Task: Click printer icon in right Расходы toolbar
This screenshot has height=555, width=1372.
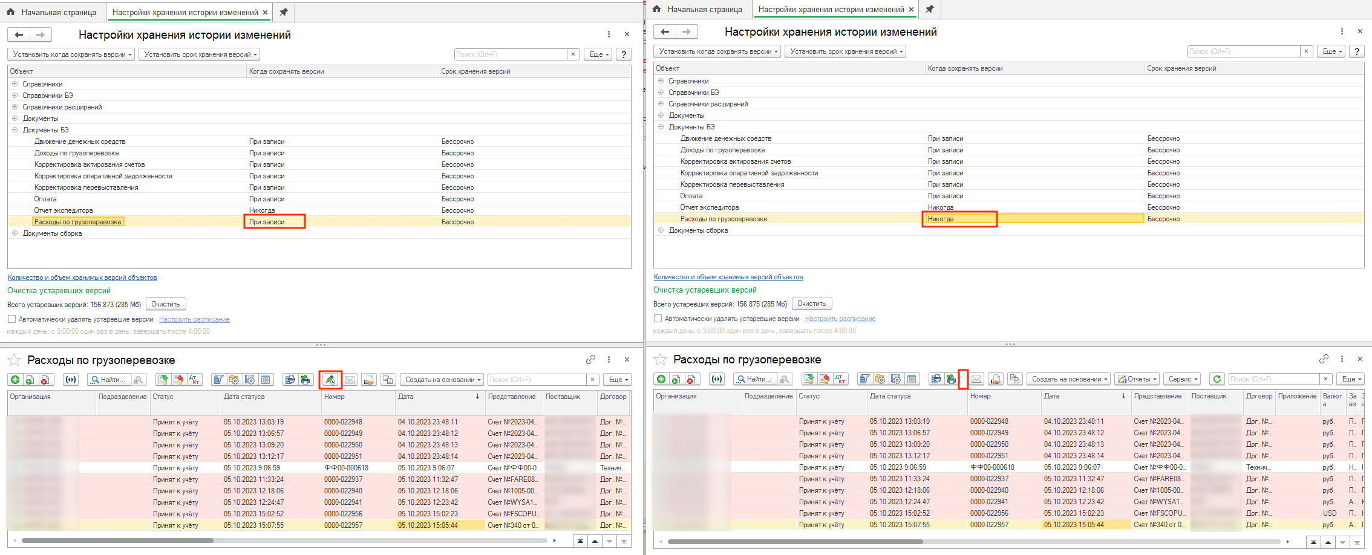Action: pyautogui.click(x=936, y=379)
